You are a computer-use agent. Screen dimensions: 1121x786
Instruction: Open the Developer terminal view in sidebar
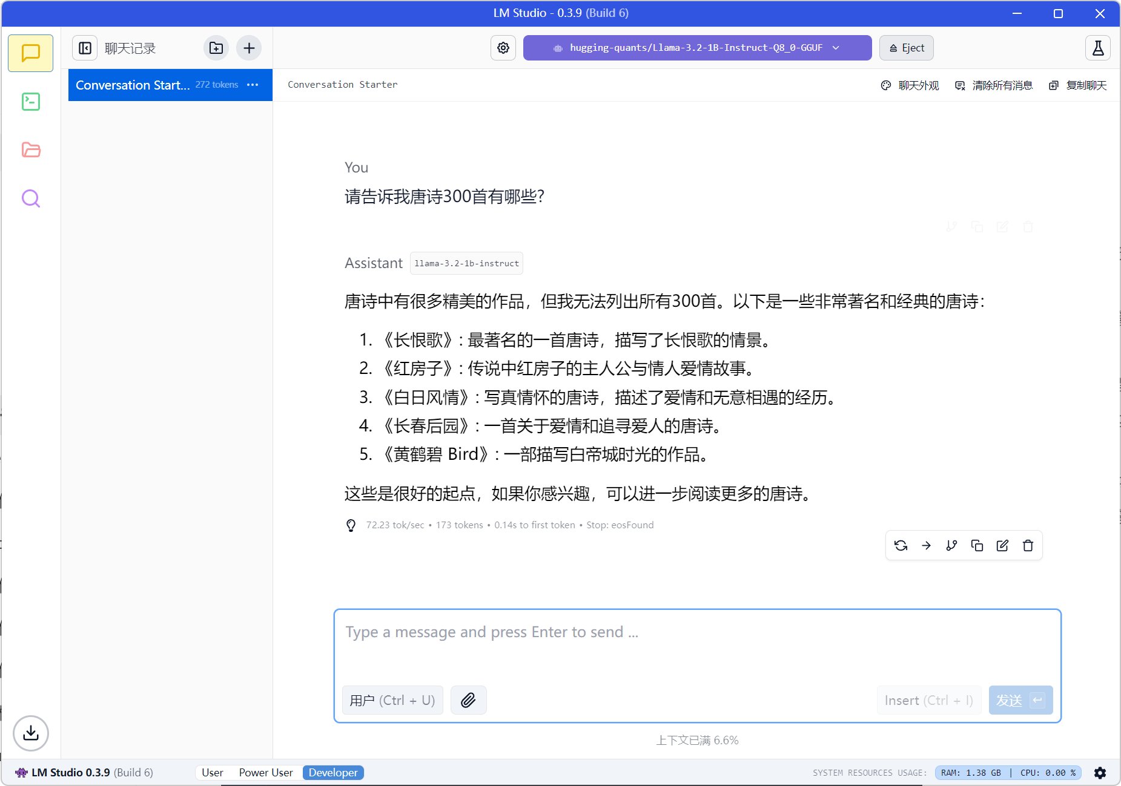coord(31,102)
